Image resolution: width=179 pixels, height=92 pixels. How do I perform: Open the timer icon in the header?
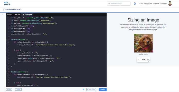click(x=135, y=4)
